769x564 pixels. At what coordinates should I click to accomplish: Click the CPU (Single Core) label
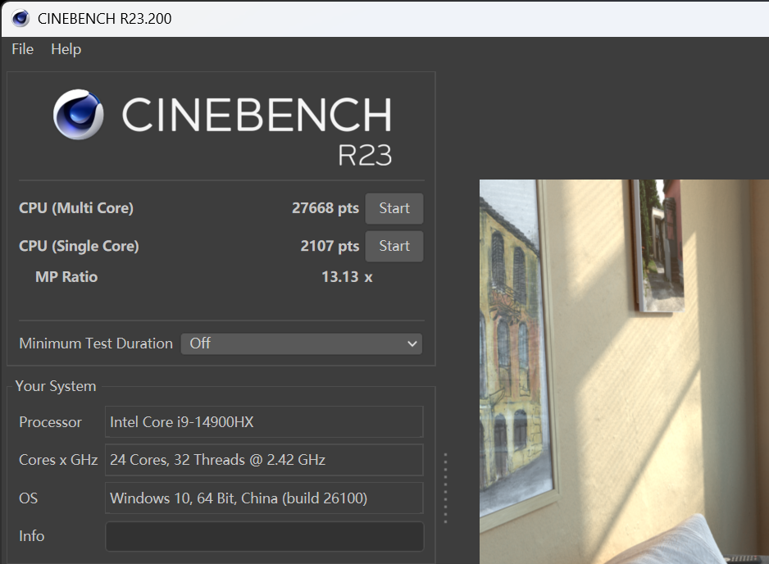click(x=79, y=246)
